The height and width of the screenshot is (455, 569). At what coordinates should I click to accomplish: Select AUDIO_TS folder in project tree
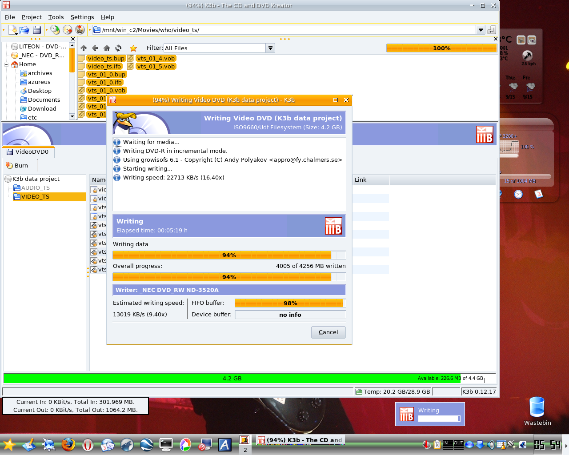(35, 188)
